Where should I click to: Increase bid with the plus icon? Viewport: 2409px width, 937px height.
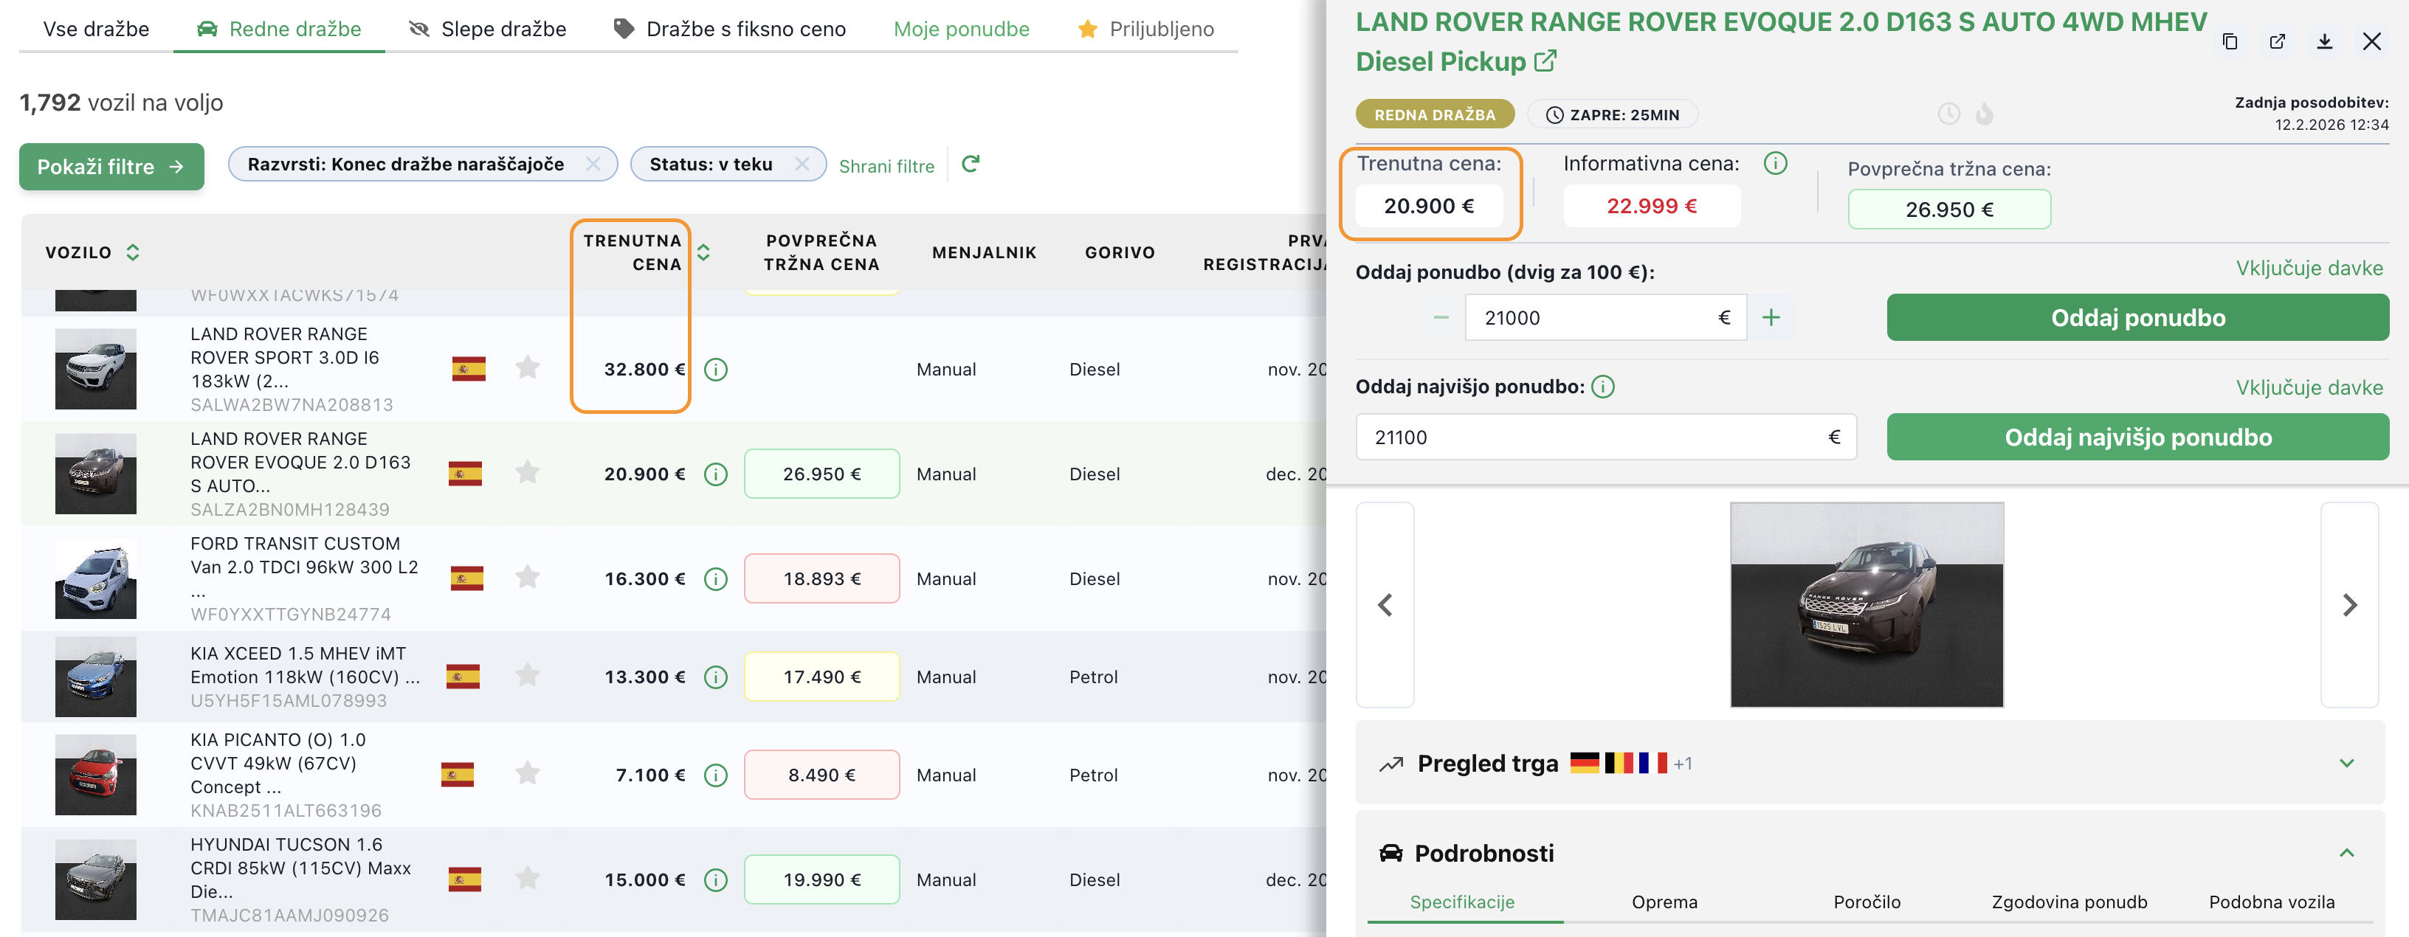(x=1771, y=318)
